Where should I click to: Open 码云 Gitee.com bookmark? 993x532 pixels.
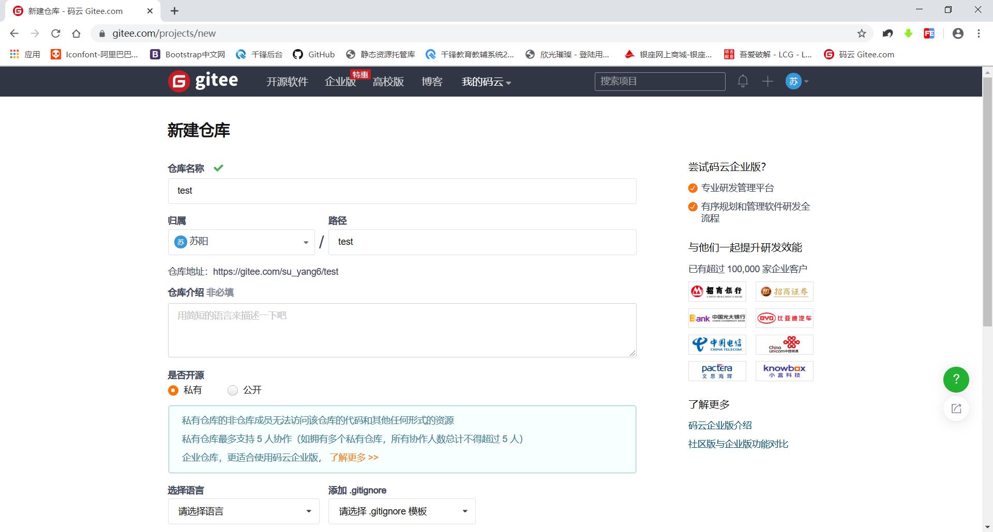tap(859, 54)
